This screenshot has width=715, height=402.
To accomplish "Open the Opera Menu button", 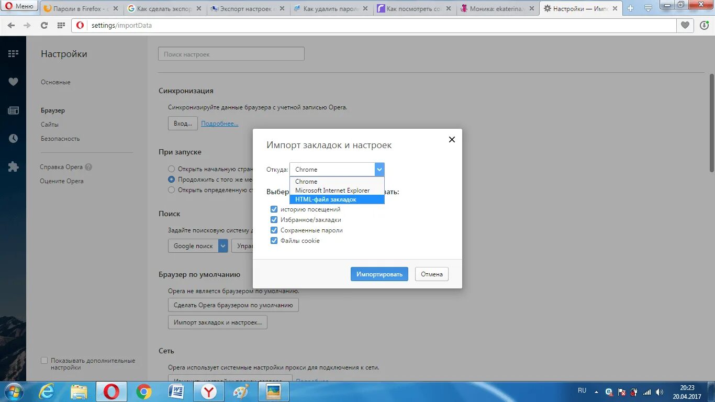I will click(20, 6).
